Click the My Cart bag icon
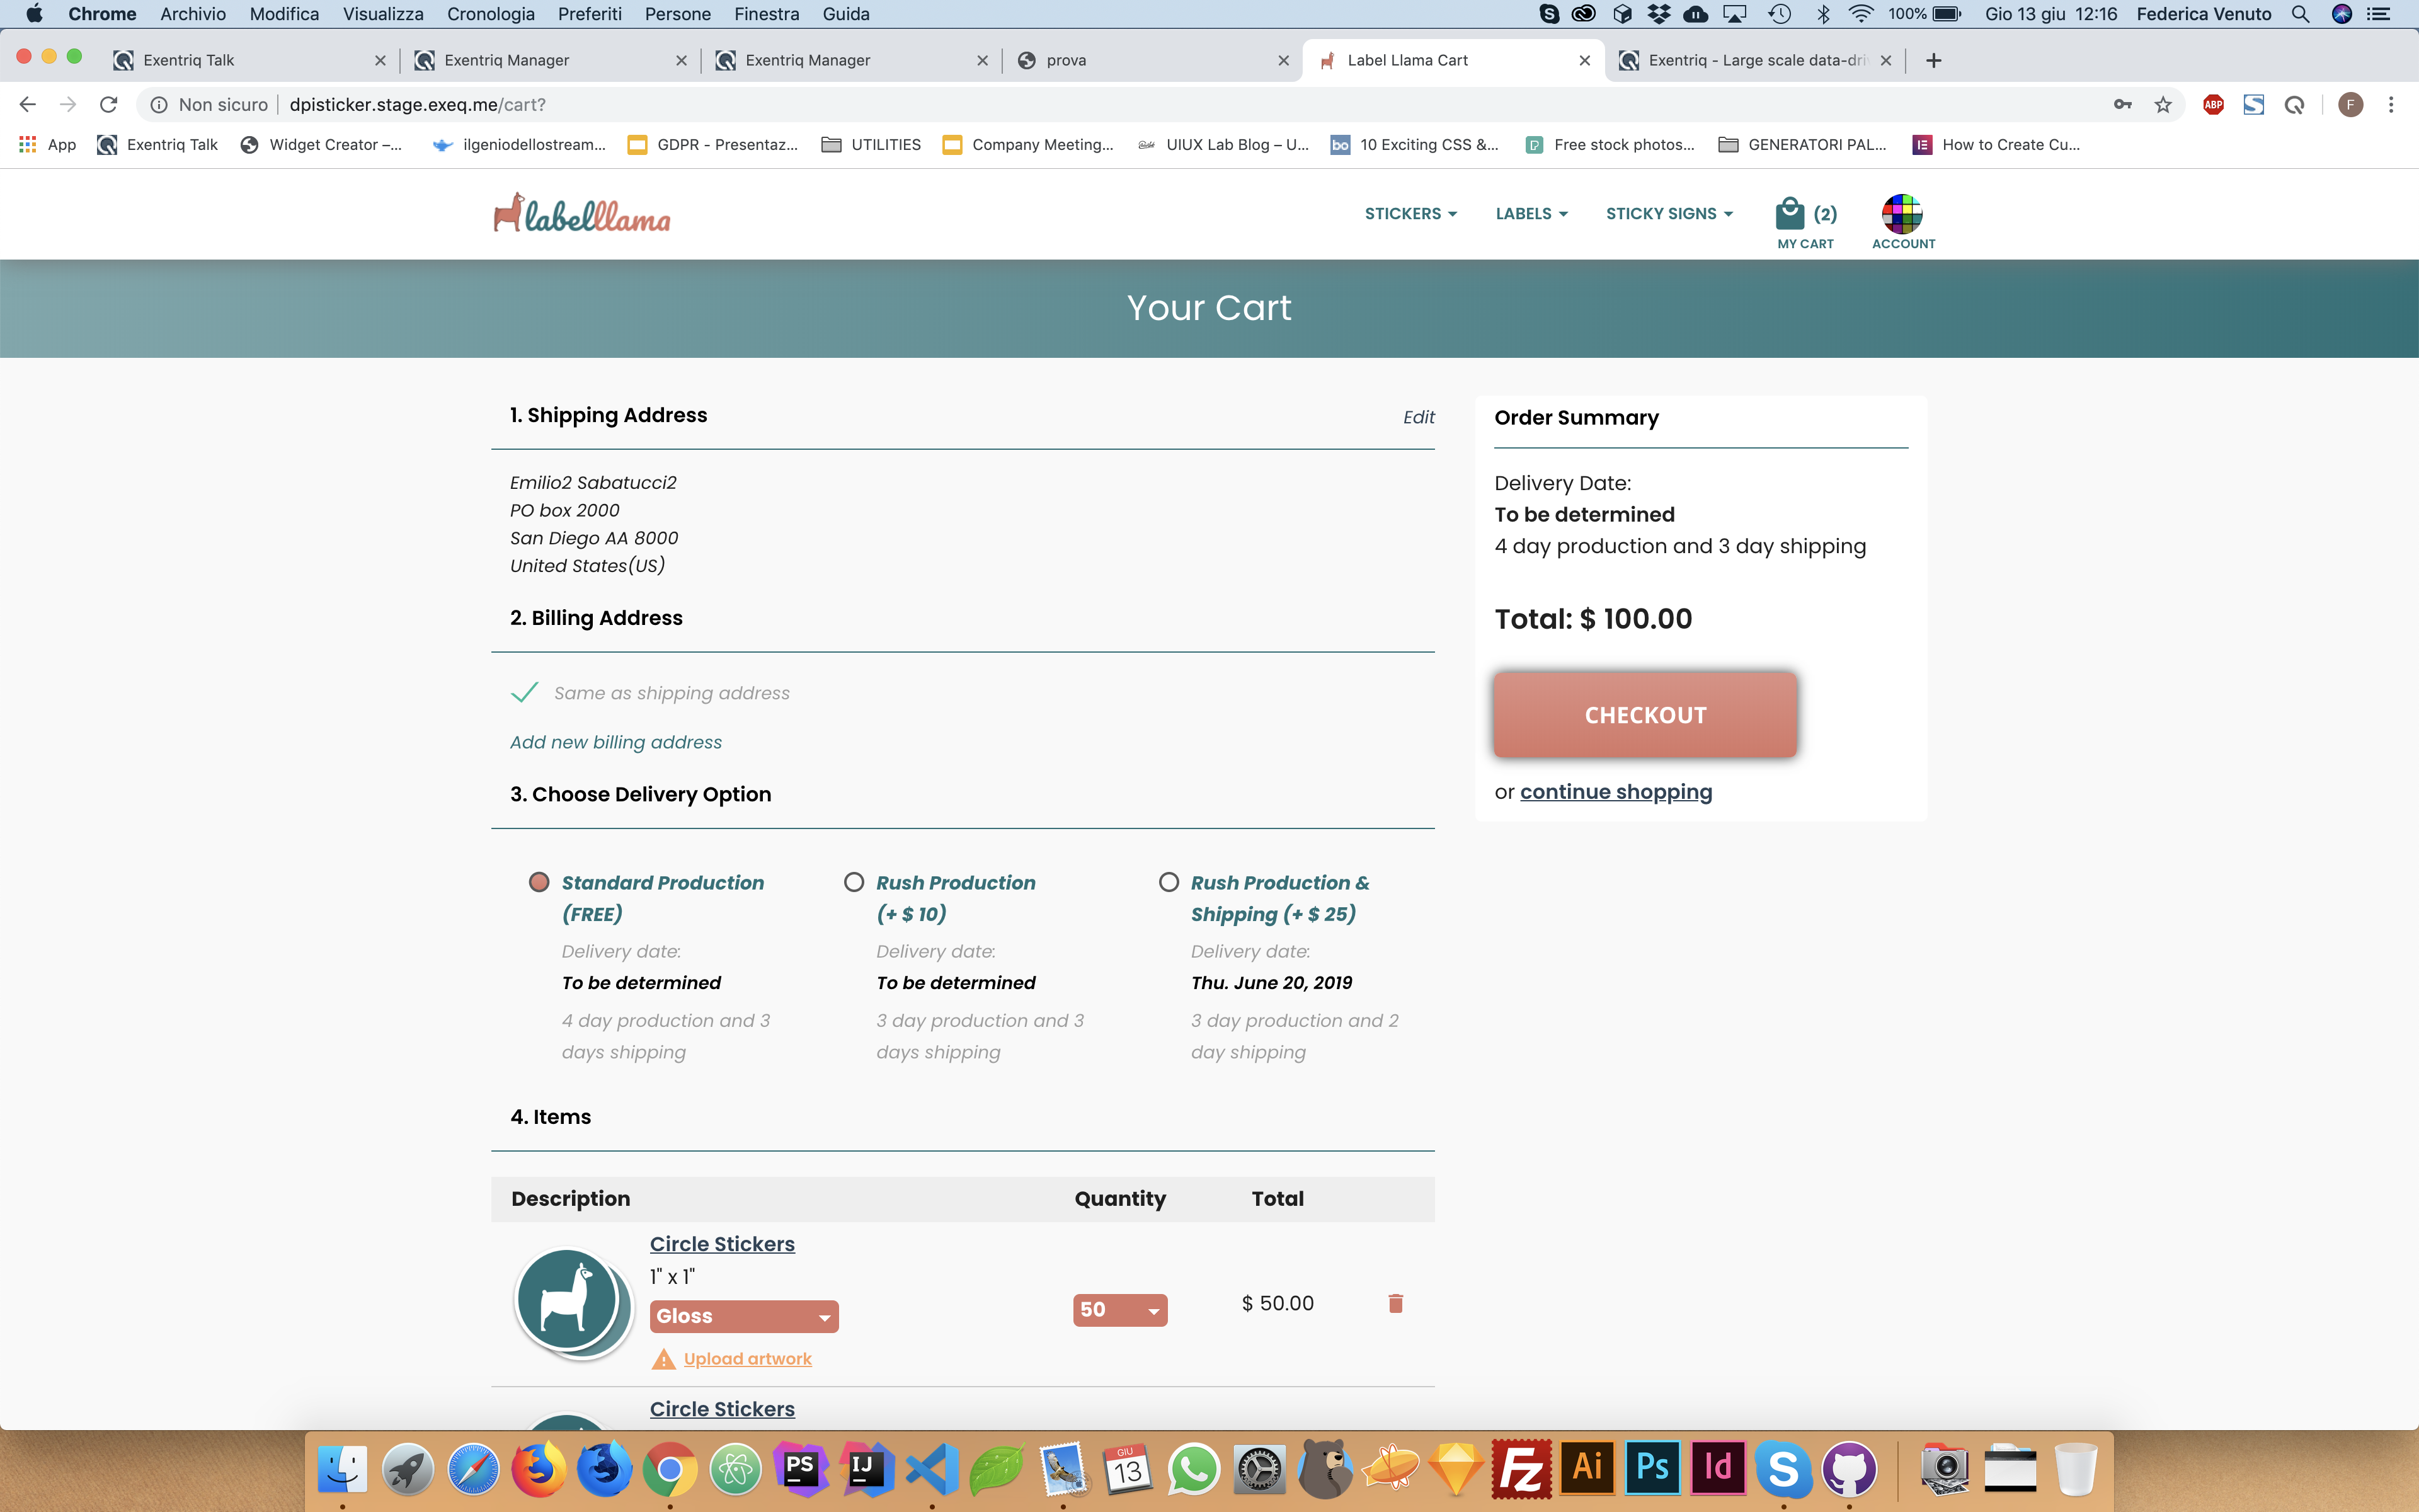The image size is (2419, 1512). tap(1789, 213)
